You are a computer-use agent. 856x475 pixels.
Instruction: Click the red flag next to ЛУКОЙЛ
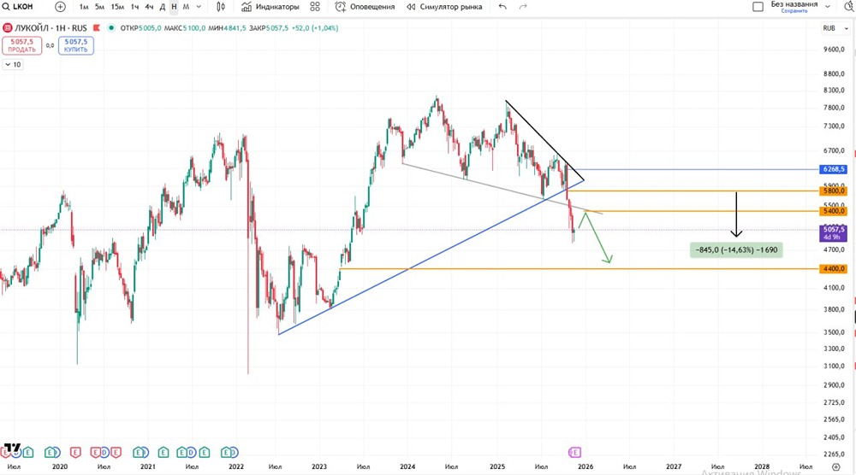click(97, 28)
